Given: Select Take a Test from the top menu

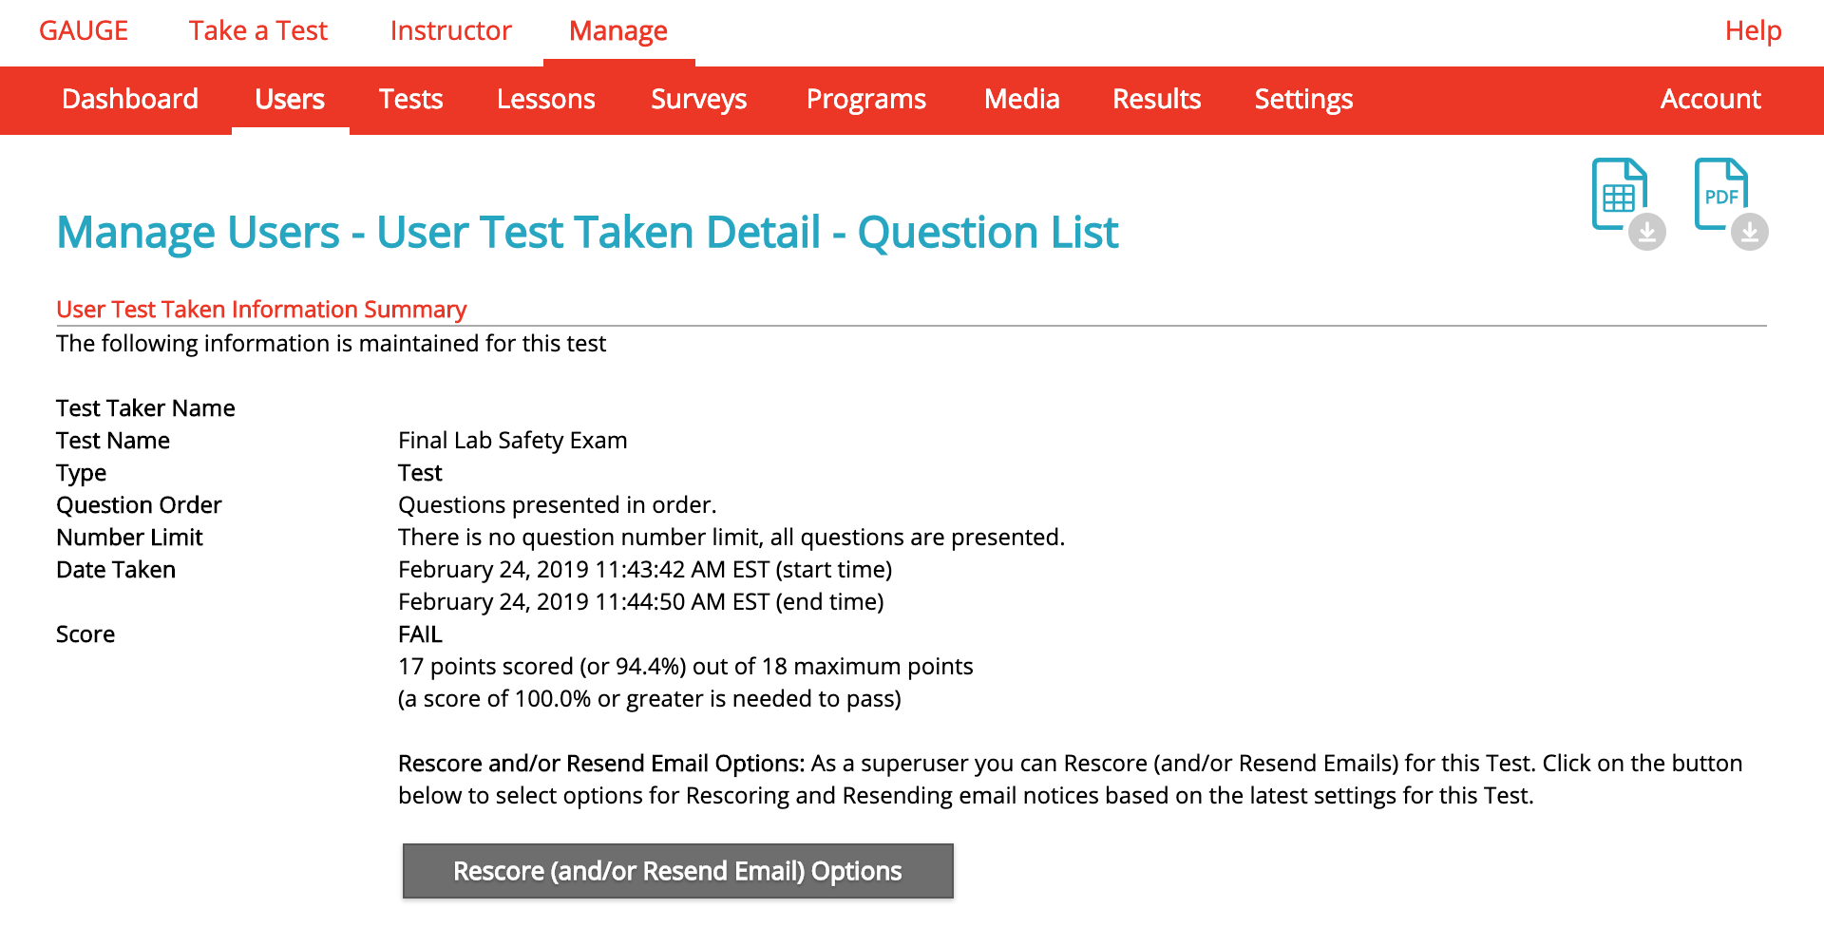Looking at the screenshot, I should point(257,30).
